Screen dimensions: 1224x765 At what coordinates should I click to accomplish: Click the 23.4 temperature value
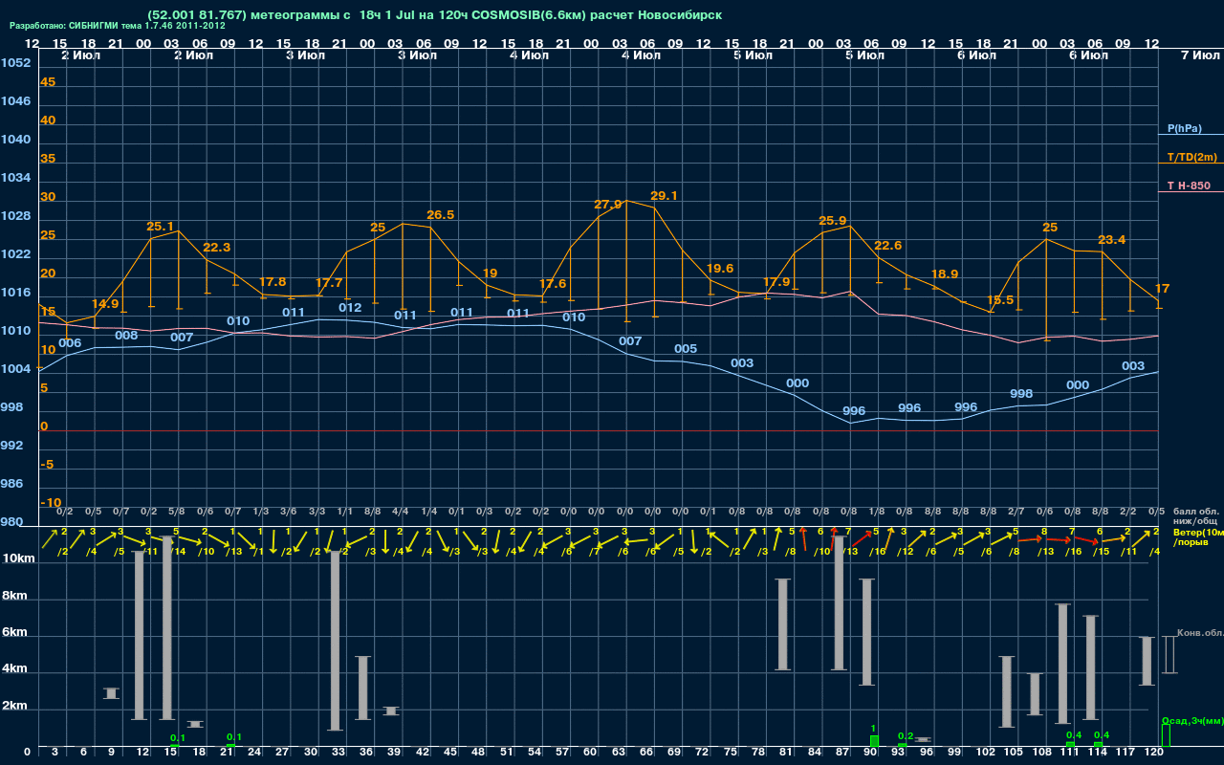(1112, 240)
